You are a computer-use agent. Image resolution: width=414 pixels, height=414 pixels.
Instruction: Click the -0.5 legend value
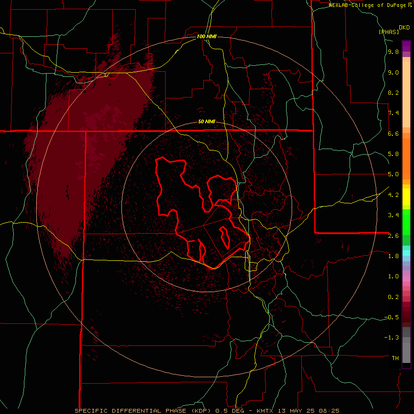(x=391, y=317)
